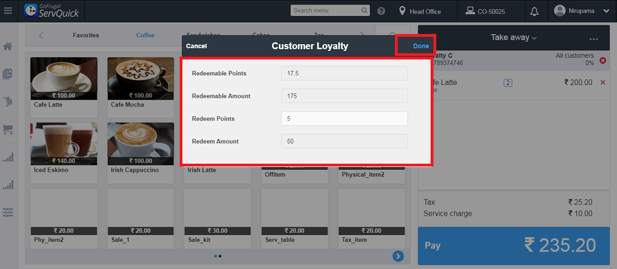The image size is (617, 269).
Task: Delete the Cafe Latte line item
Action: tap(602, 83)
